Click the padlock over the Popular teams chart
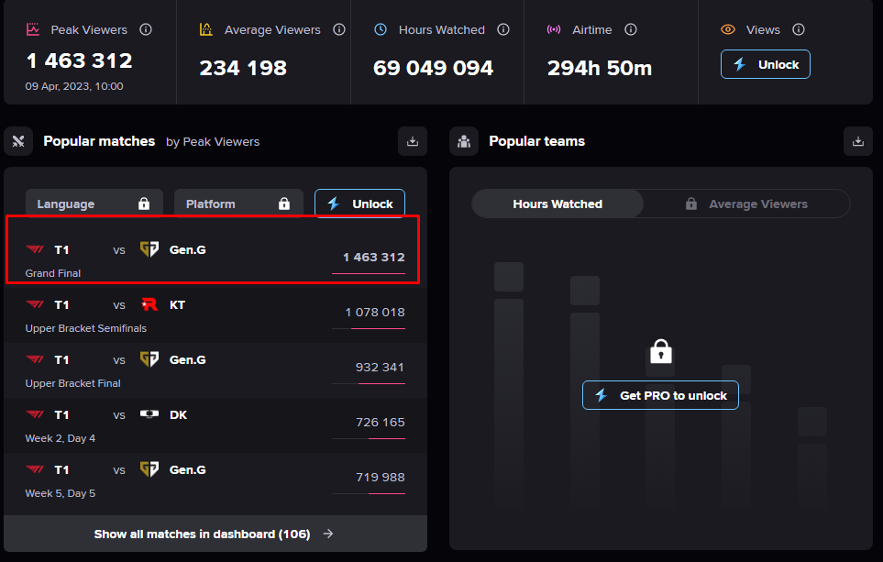883x562 pixels. pyautogui.click(x=660, y=351)
